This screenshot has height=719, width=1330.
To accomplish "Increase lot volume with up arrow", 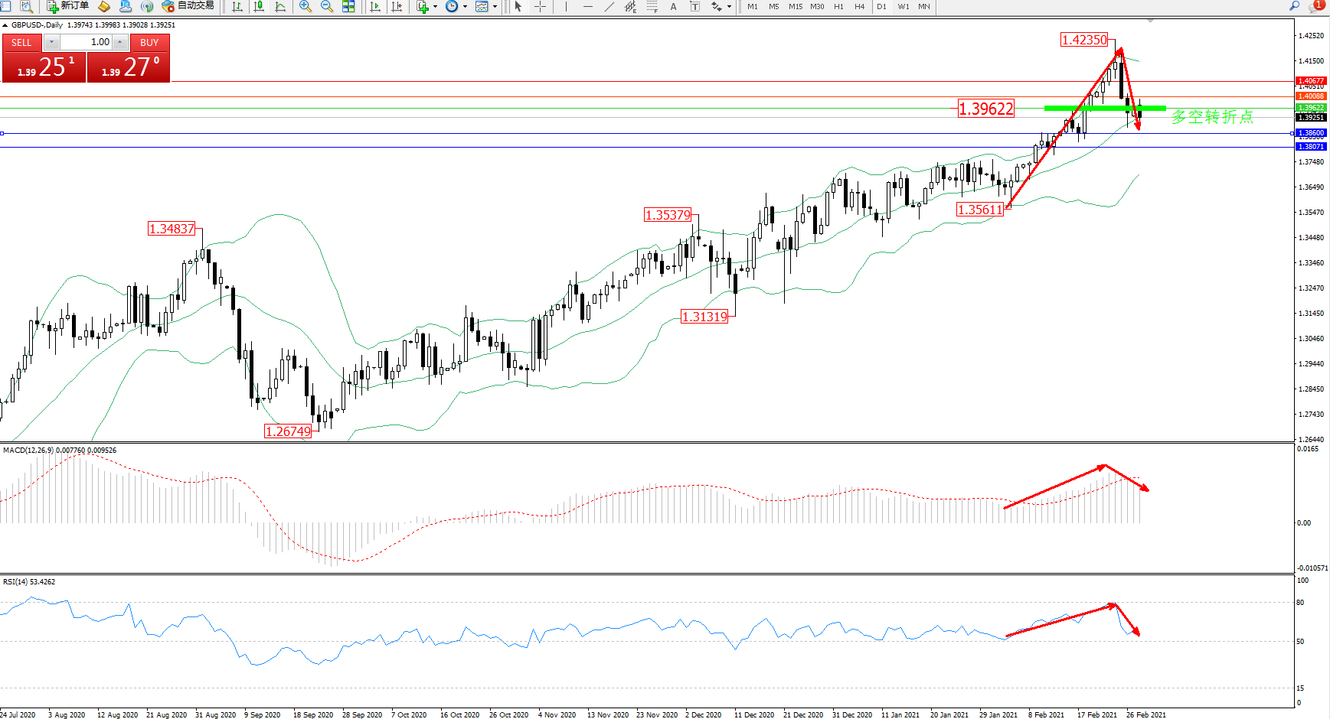I will click(x=120, y=42).
